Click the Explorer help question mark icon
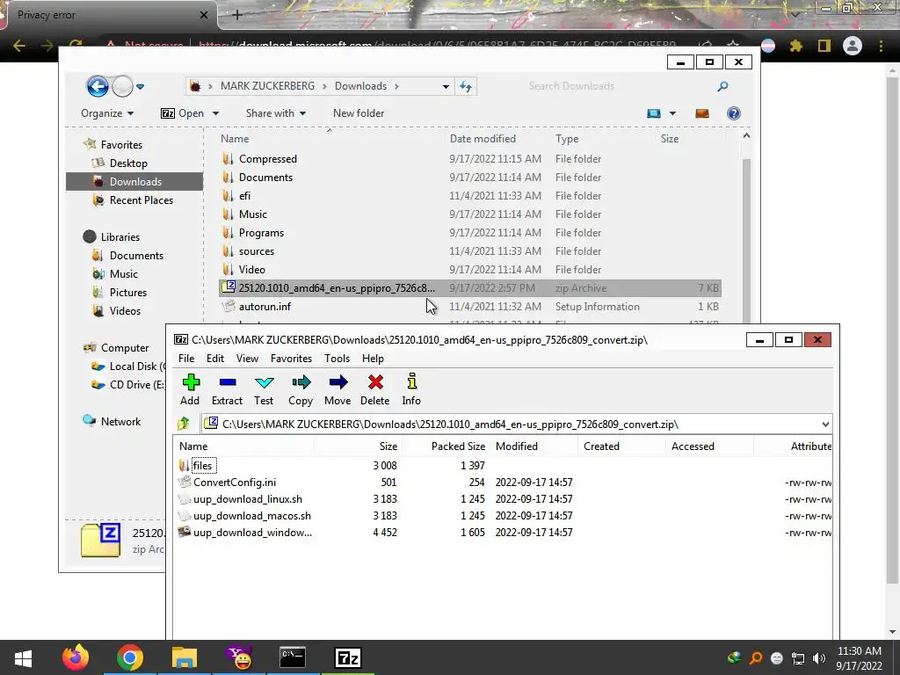 click(x=734, y=113)
